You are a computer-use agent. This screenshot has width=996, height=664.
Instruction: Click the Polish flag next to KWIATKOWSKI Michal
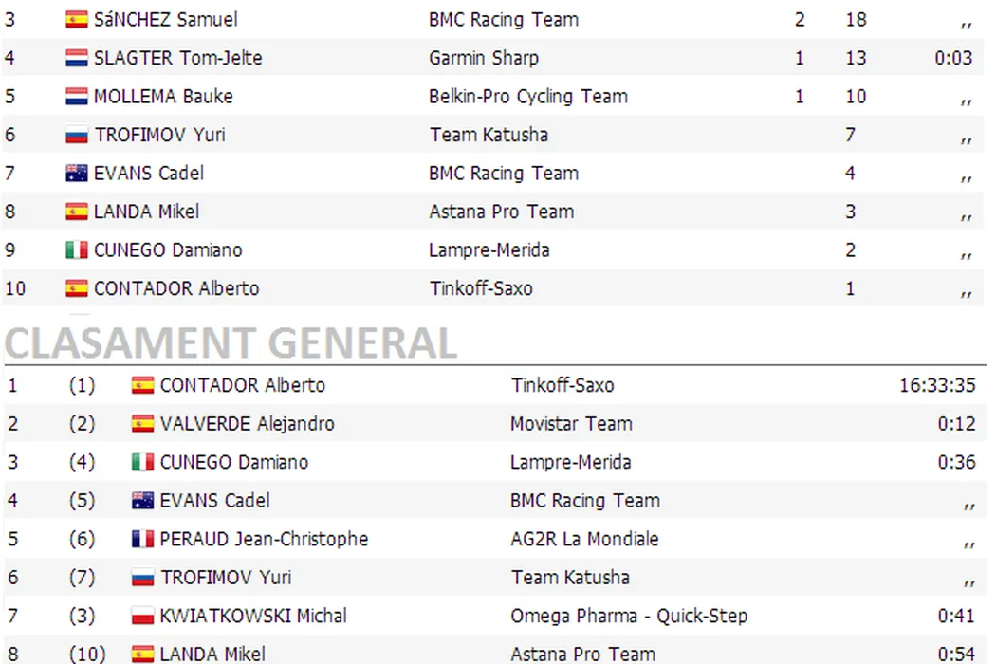pyautogui.click(x=143, y=617)
